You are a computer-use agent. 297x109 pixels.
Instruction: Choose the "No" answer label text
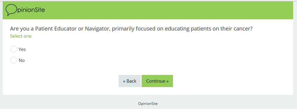pyautogui.click(x=21, y=60)
